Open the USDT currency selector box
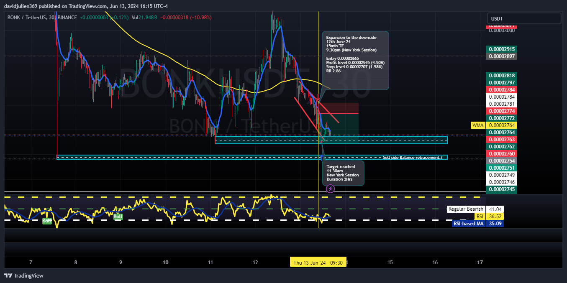 pos(524,18)
